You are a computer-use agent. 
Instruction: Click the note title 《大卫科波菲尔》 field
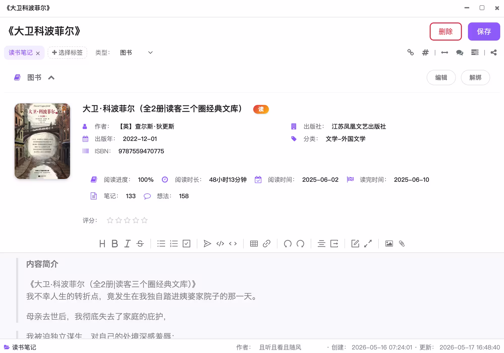44,31
